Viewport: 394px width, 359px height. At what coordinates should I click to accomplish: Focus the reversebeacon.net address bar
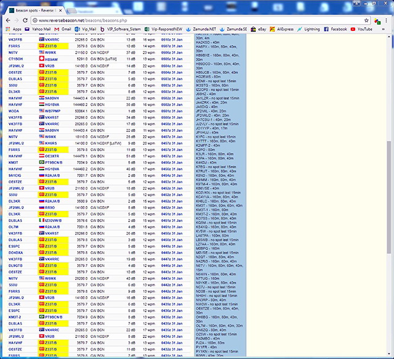pos(199,20)
